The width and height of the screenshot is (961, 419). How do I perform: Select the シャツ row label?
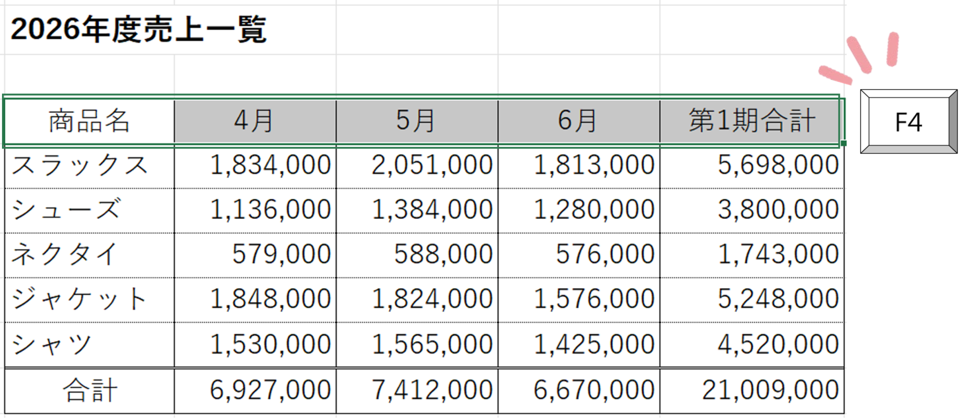pyautogui.click(x=90, y=345)
